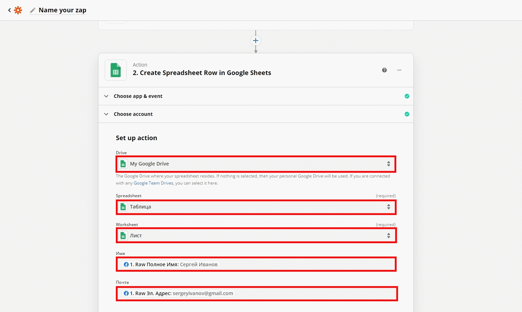522x312 pixels.
Task: Click the step title Create Spreadsheet Row
Action: click(202, 73)
